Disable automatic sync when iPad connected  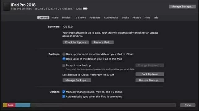tap(64, 97)
